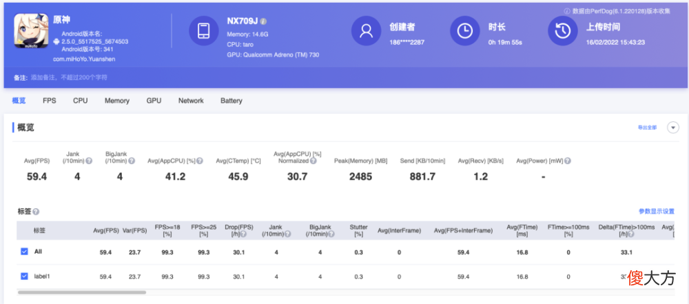
Task: Click Send value 881.7
Action: [x=422, y=177]
